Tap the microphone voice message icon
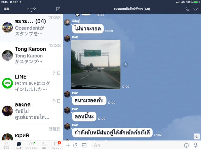The image size is (201, 150). pyautogui.click(x=195, y=145)
